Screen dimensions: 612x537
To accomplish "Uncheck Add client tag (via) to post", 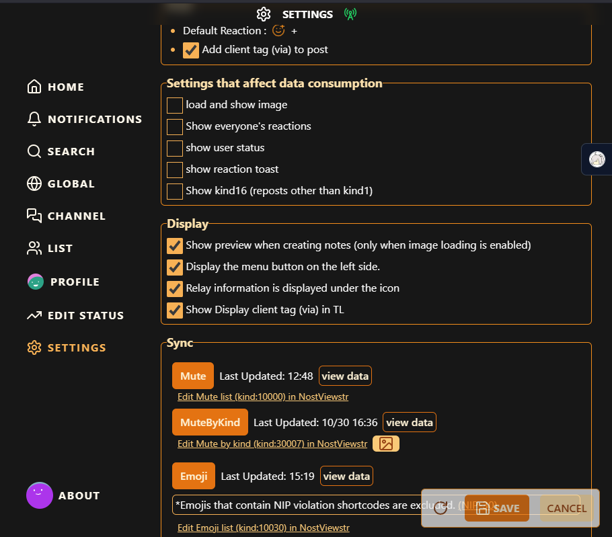I will click(191, 50).
